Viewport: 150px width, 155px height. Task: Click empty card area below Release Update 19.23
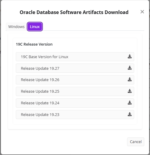point(75,121)
